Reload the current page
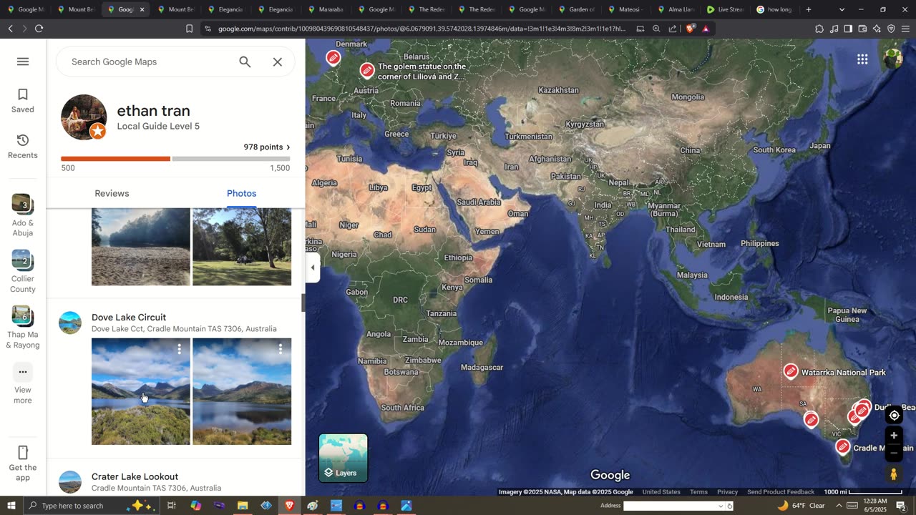Screen dimensions: 916x515 [x=39, y=29]
